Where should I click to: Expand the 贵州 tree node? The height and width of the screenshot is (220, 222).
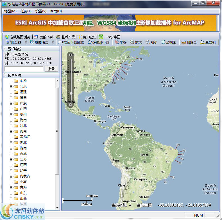pyautogui.click(x=11, y=114)
